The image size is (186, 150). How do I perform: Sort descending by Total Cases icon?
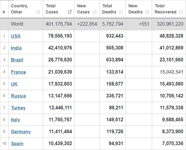click(70, 12)
